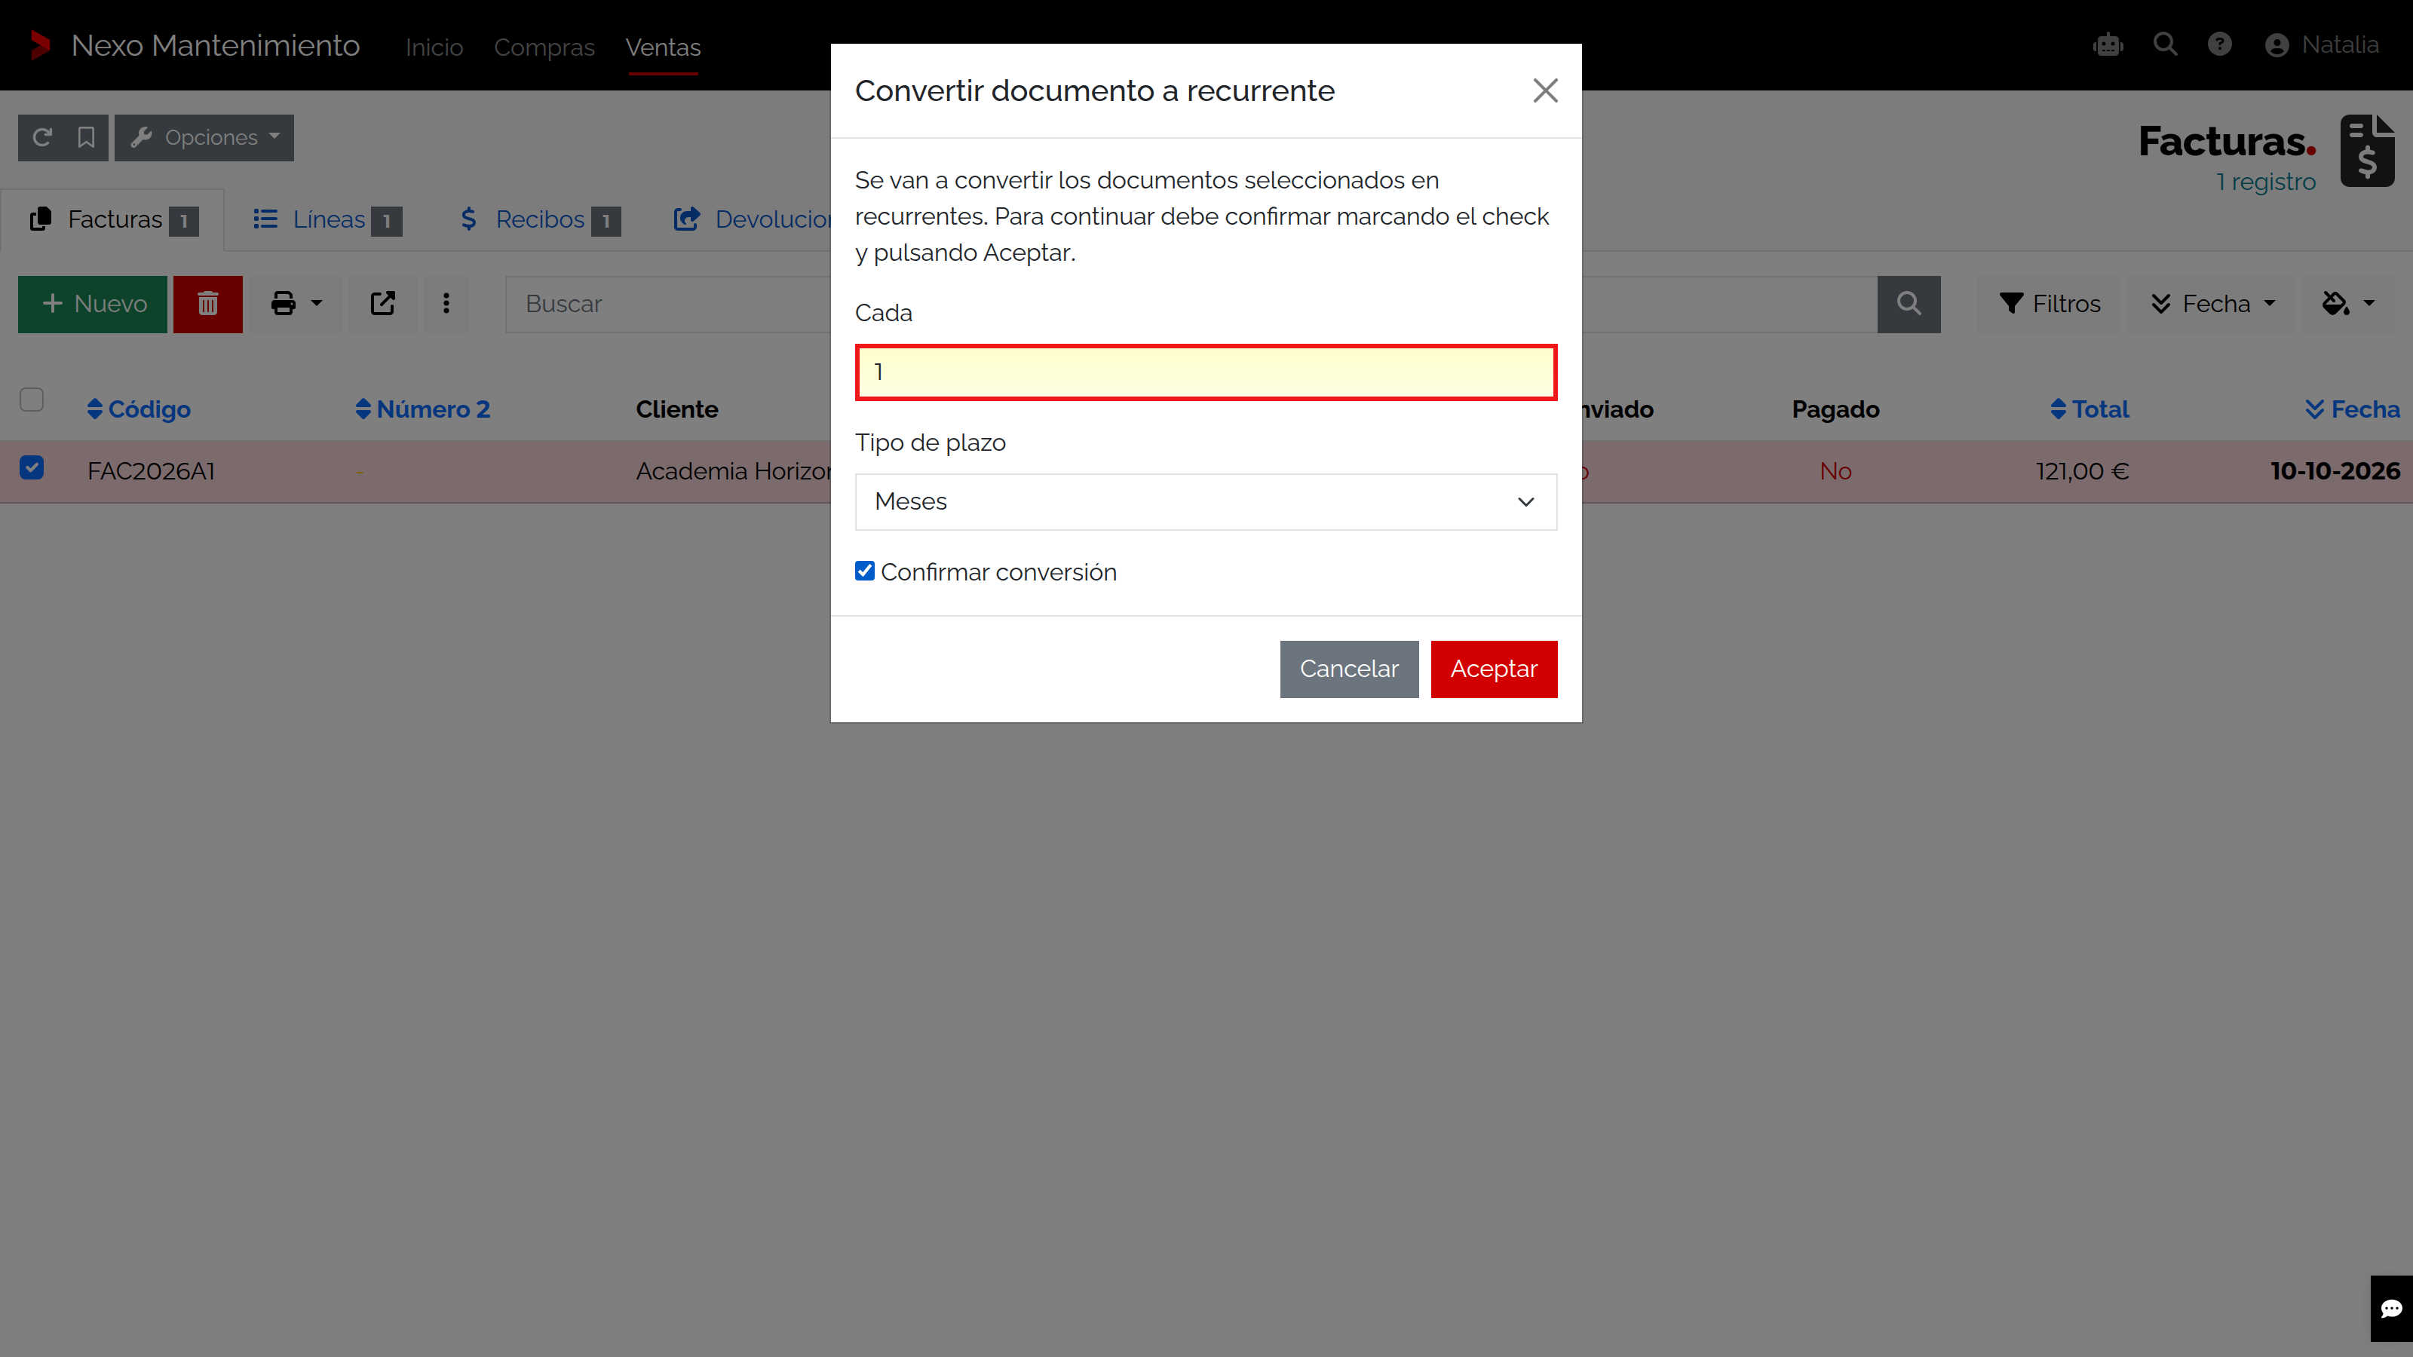Open the robot assistant icon
The image size is (2413, 1357).
[2108, 45]
